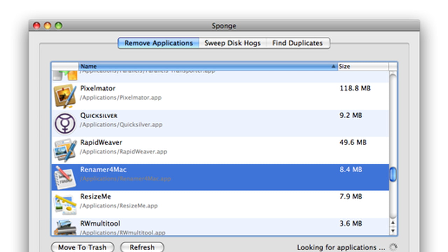Click the 7.9 MB size value

pyautogui.click(x=351, y=196)
